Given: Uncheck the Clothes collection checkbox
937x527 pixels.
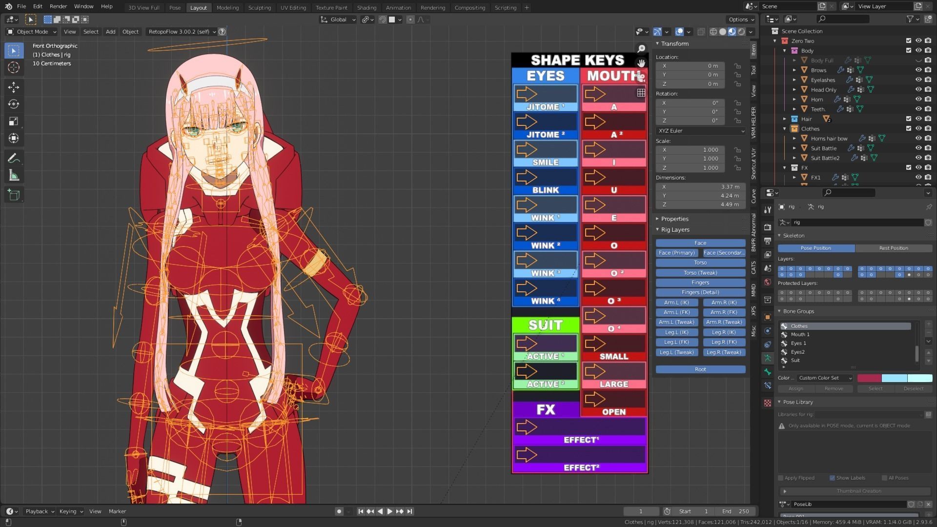Looking at the screenshot, I should (x=908, y=129).
